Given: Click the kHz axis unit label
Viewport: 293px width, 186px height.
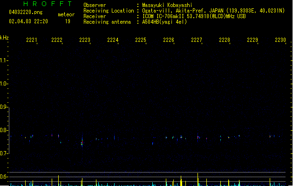Looking at the screenshot, I should (x=4, y=38).
